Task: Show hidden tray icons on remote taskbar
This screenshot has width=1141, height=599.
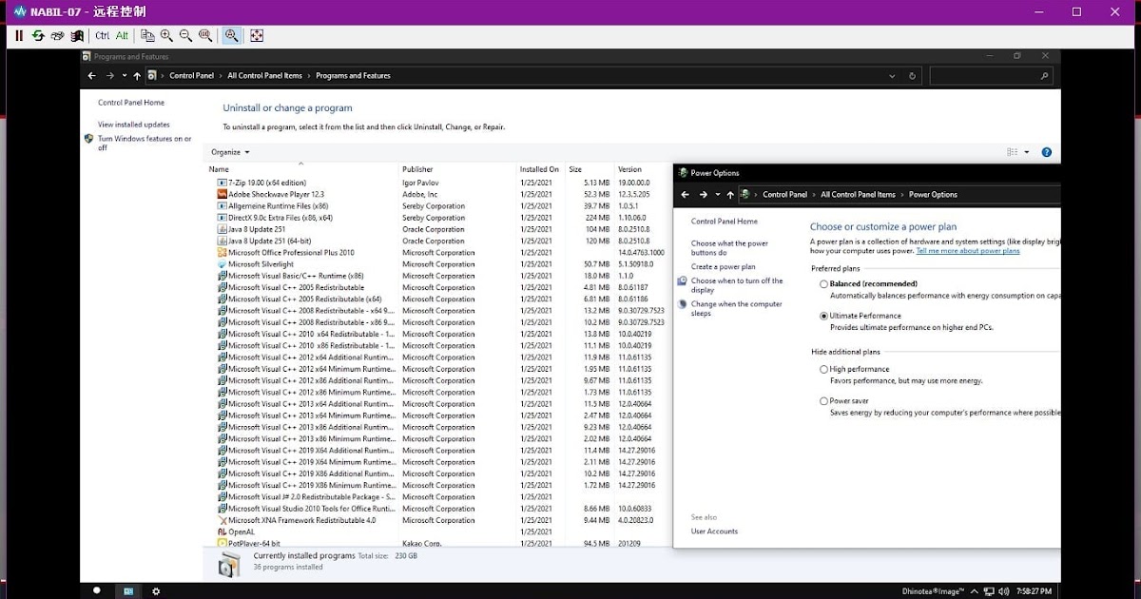Action: point(976,590)
